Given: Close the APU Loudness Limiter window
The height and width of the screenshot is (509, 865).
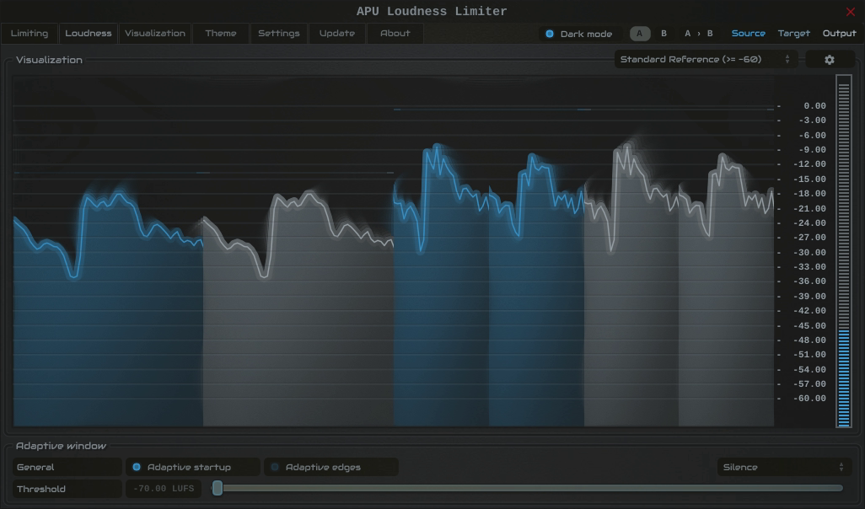Looking at the screenshot, I should 850,12.
